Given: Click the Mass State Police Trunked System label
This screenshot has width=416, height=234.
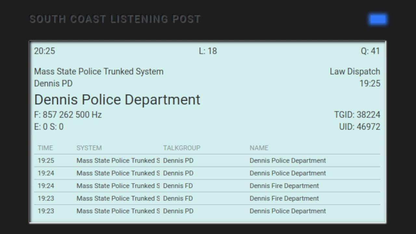Looking at the screenshot, I should tap(99, 71).
